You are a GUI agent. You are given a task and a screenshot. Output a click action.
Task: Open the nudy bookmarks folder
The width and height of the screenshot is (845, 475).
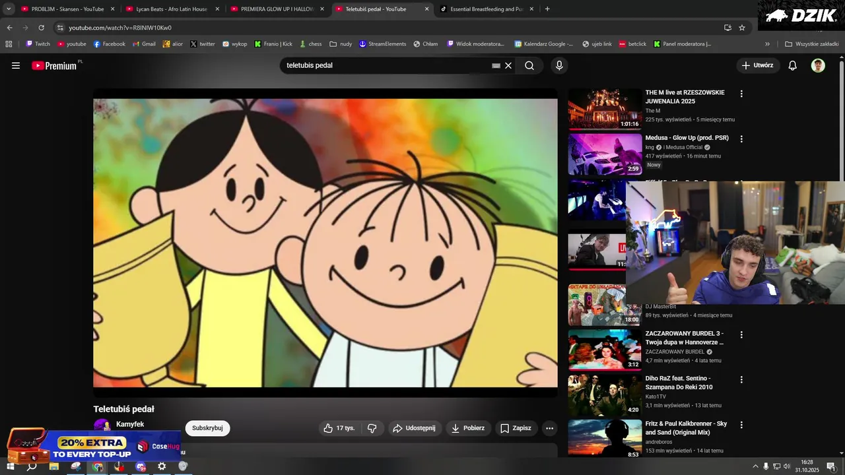(341, 44)
